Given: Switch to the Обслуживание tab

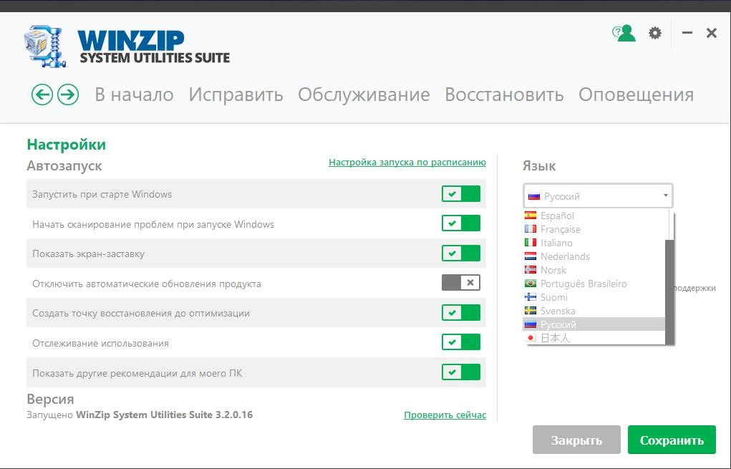Looking at the screenshot, I should (x=364, y=95).
